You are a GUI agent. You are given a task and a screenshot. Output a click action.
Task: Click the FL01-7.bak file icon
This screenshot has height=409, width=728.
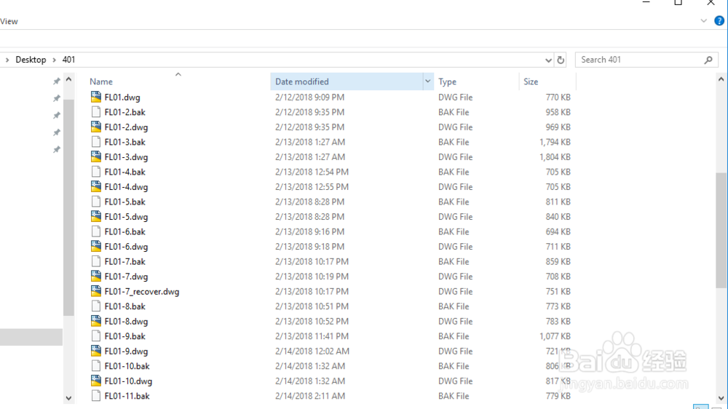coord(95,261)
